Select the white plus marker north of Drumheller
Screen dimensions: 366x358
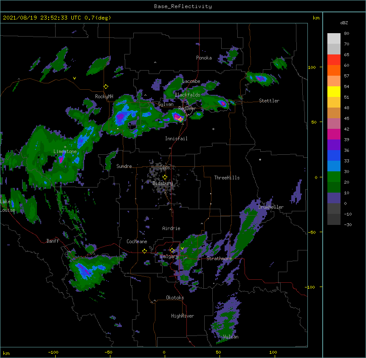click(x=260, y=159)
